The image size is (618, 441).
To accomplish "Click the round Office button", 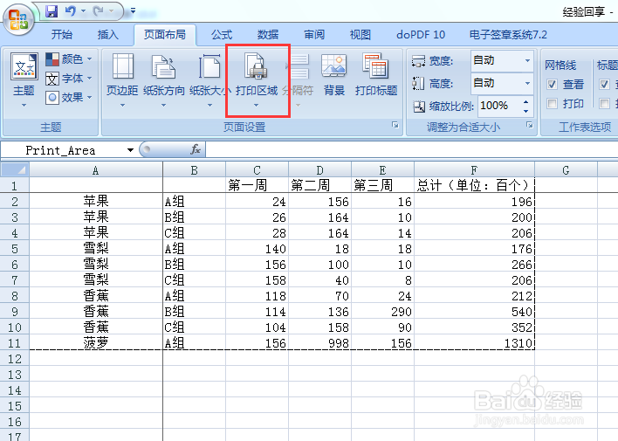I will [18, 18].
